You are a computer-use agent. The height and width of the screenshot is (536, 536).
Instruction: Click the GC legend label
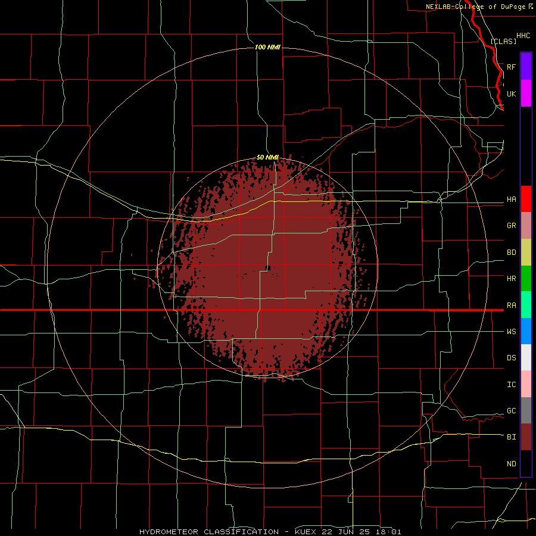(511, 411)
